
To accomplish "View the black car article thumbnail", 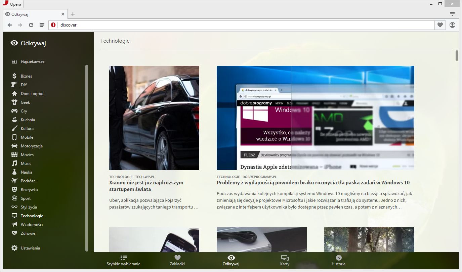I will [x=154, y=118].
